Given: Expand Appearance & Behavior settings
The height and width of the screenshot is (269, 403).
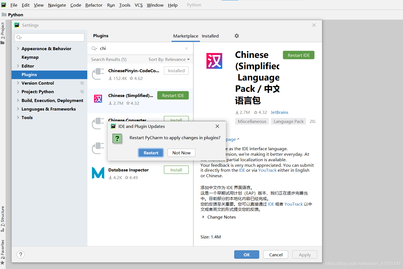Looking at the screenshot, I should click(18, 49).
